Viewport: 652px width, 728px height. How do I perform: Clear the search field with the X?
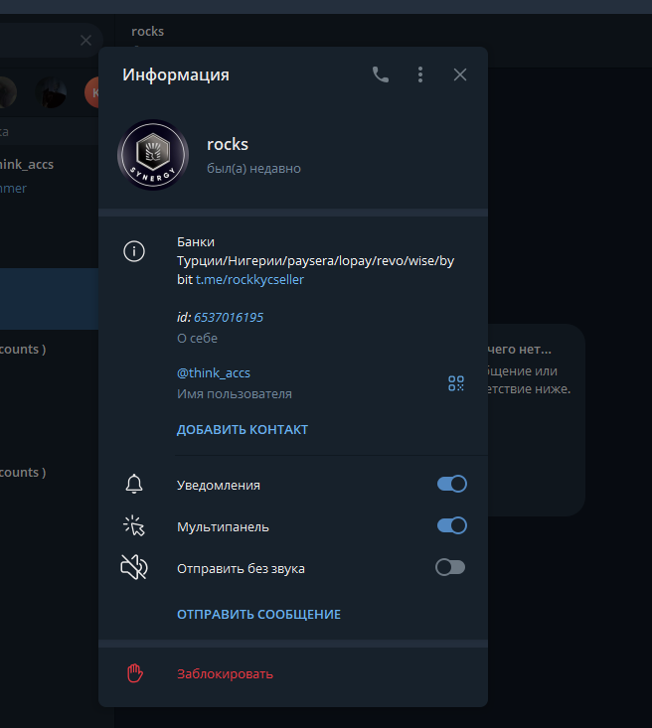point(86,41)
